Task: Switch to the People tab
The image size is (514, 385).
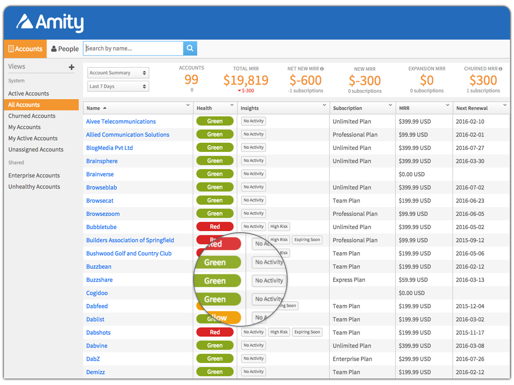Action: point(65,49)
